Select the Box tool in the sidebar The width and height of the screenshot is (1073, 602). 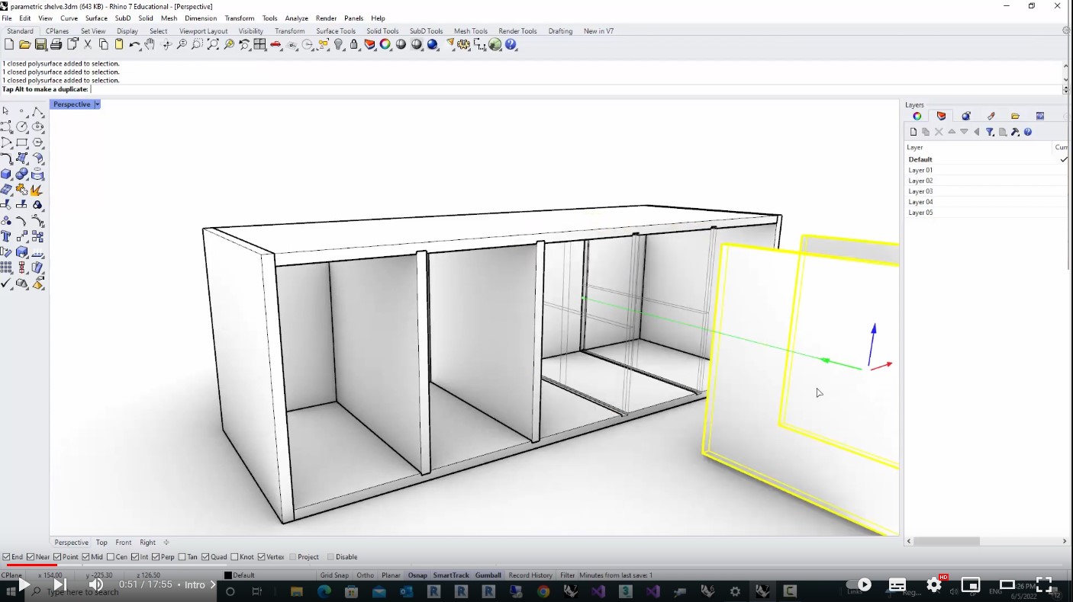(x=7, y=173)
